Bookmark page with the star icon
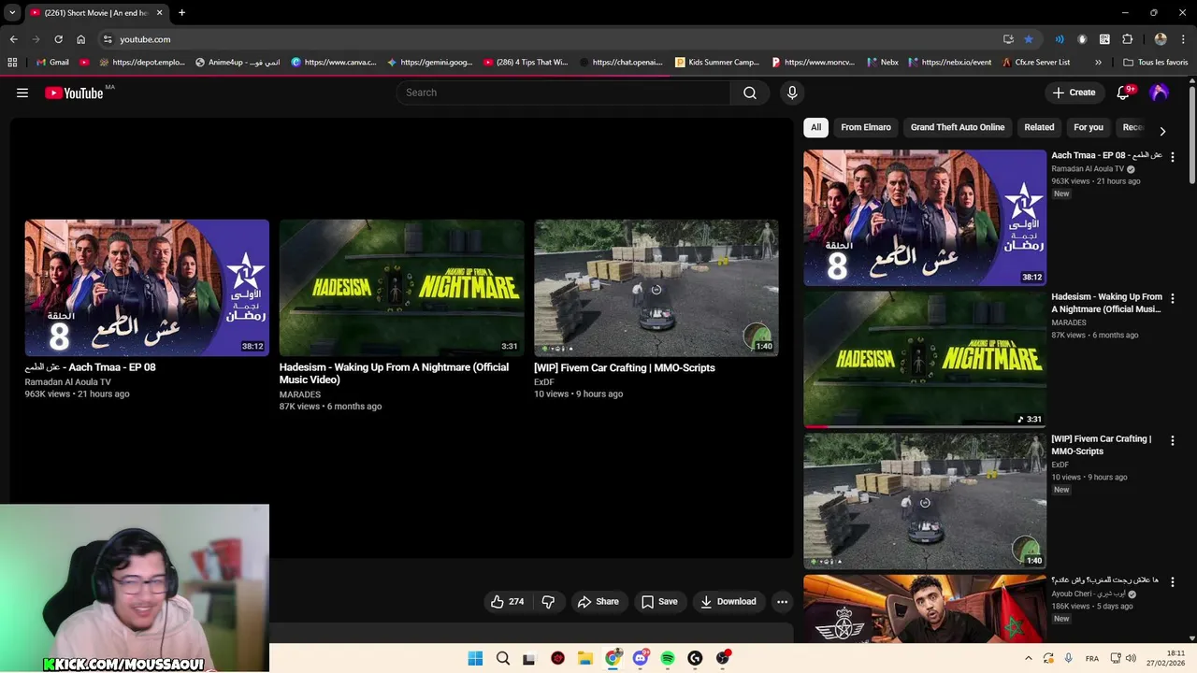Viewport: 1197px width, 673px height. point(1029,39)
